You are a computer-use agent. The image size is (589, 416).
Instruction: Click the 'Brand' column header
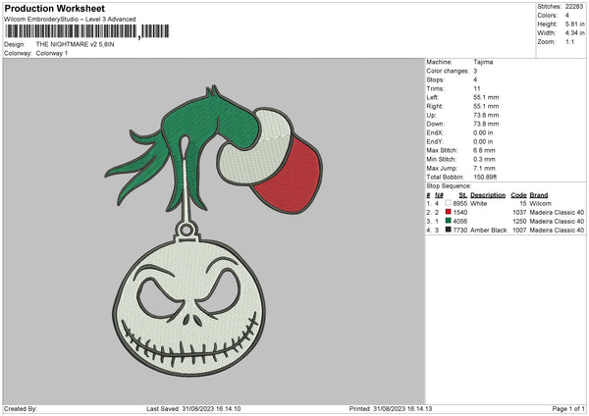(539, 195)
